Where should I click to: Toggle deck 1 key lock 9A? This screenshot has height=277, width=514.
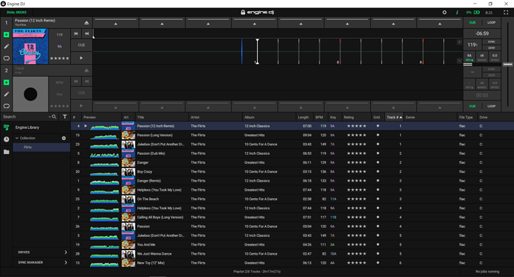tap(469, 57)
